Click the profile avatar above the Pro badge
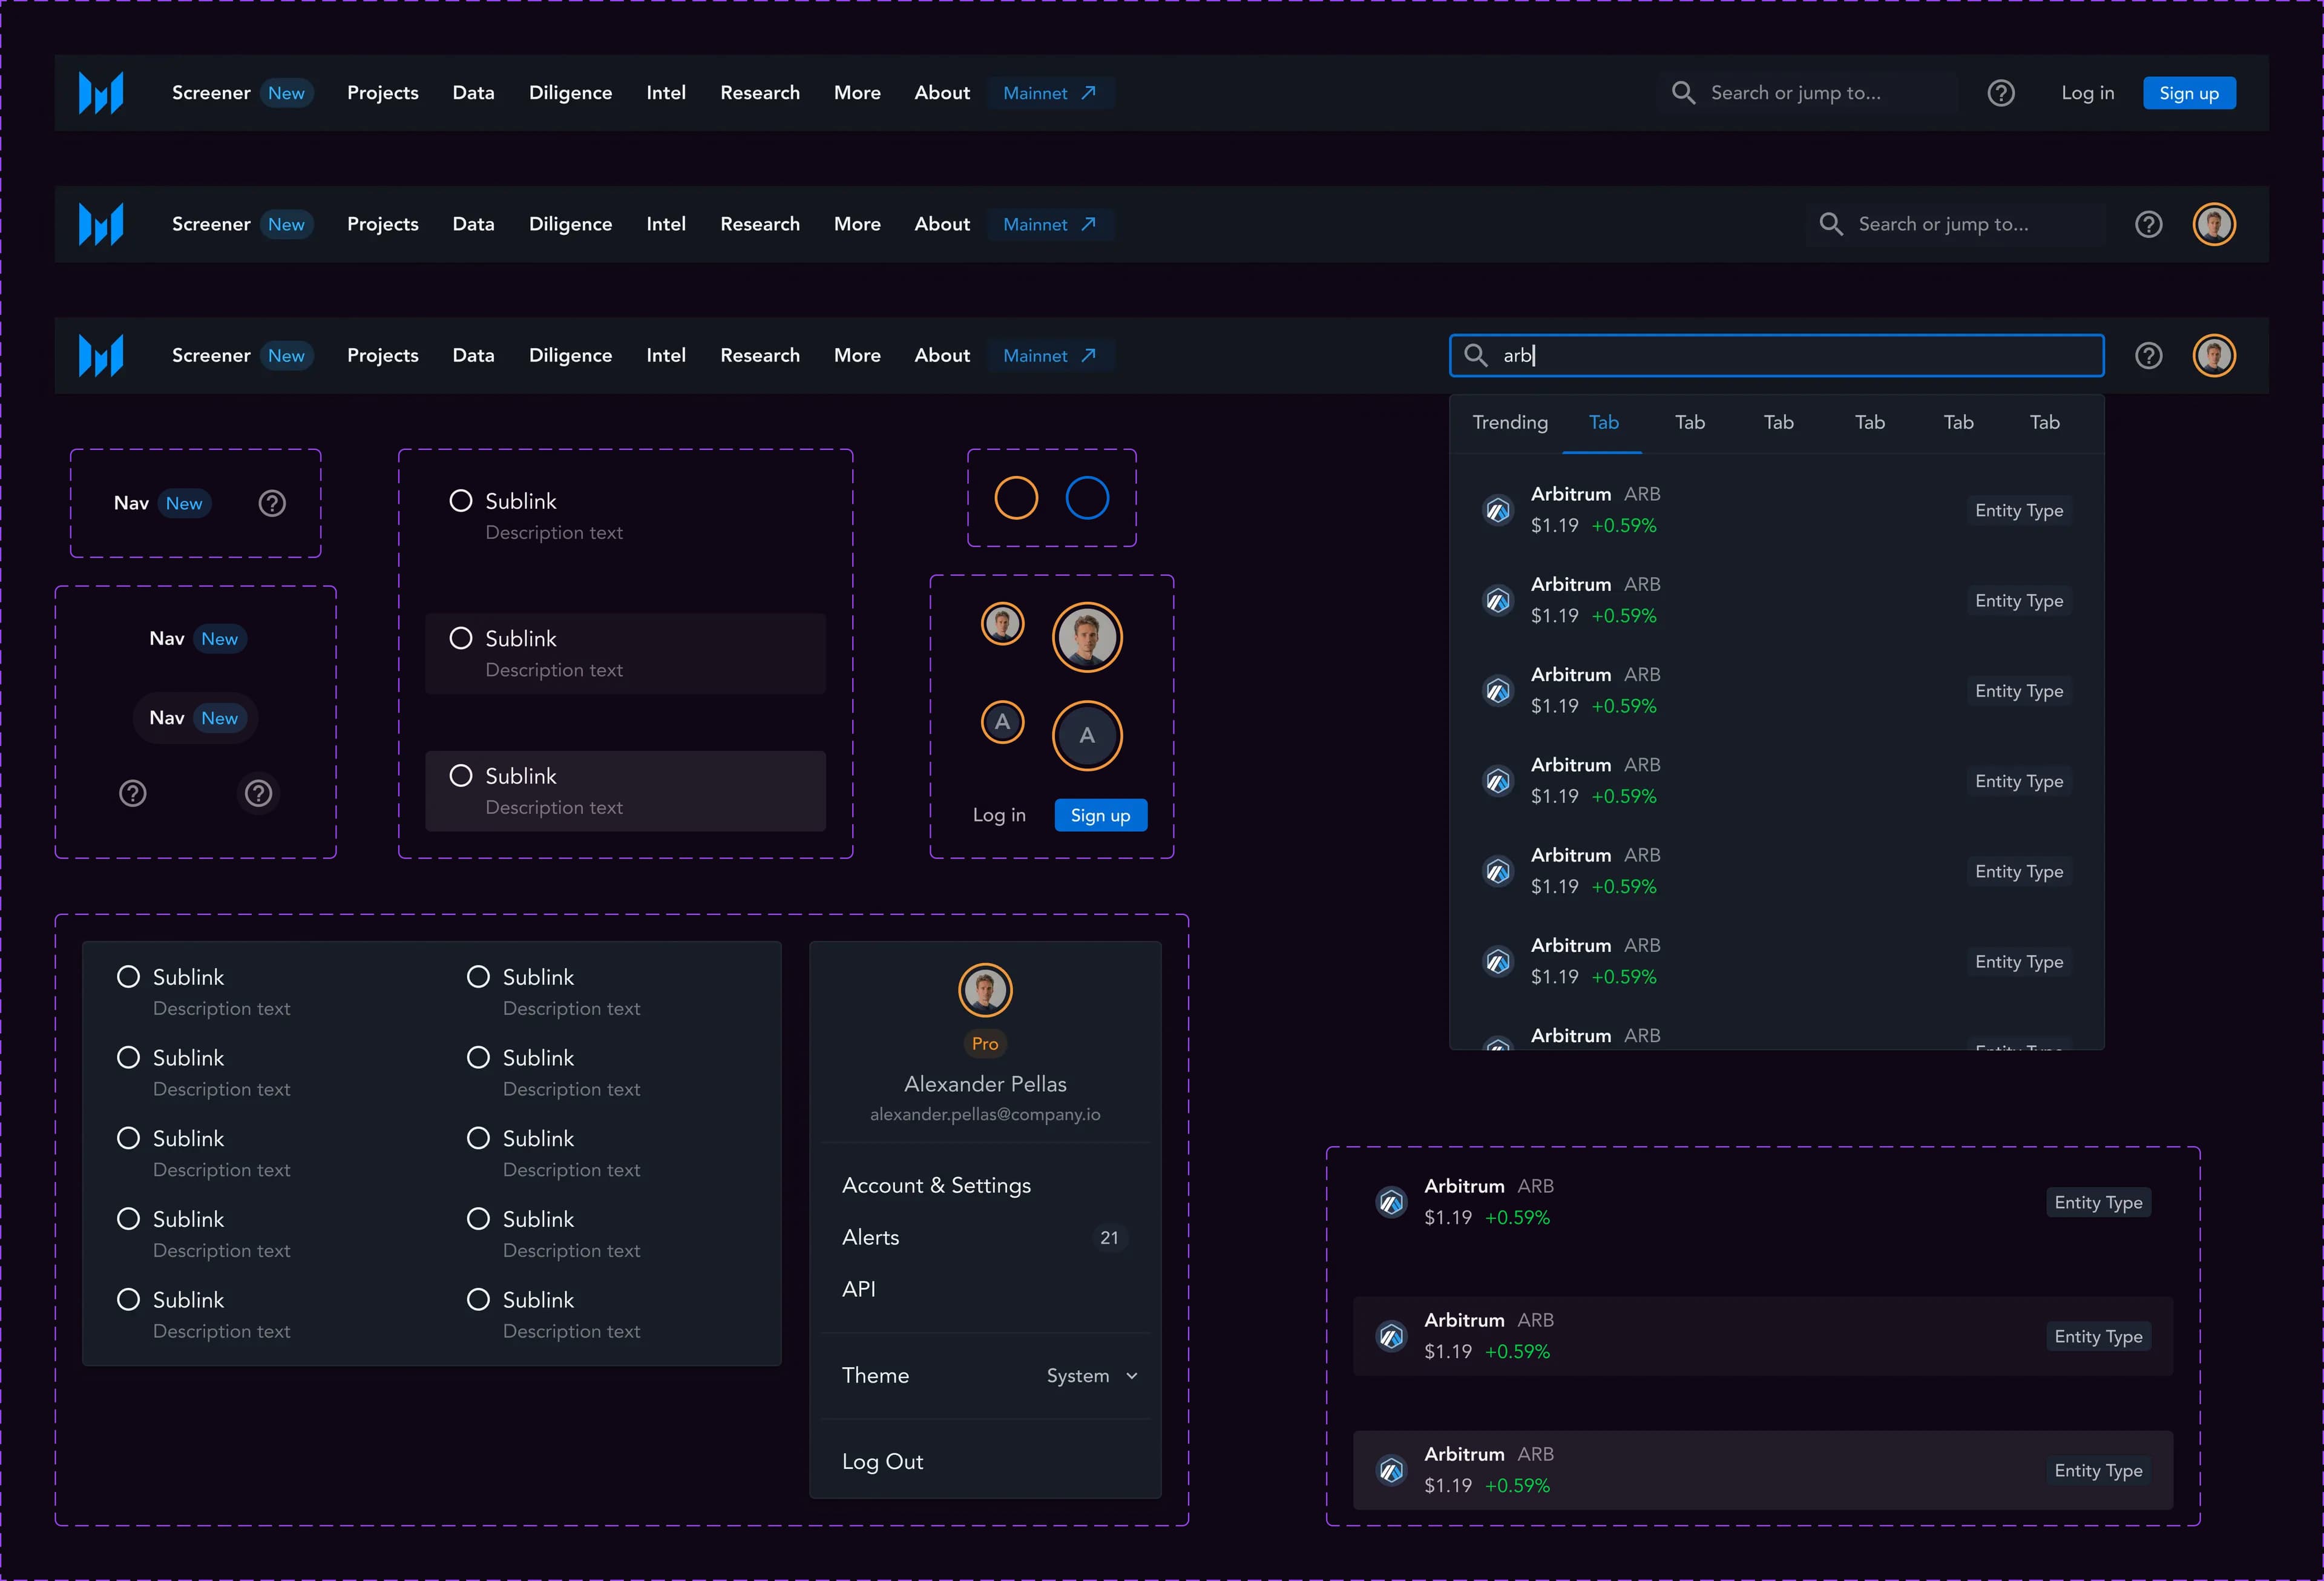Viewport: 2324px width, 1581px height. [x=985, y=989]
